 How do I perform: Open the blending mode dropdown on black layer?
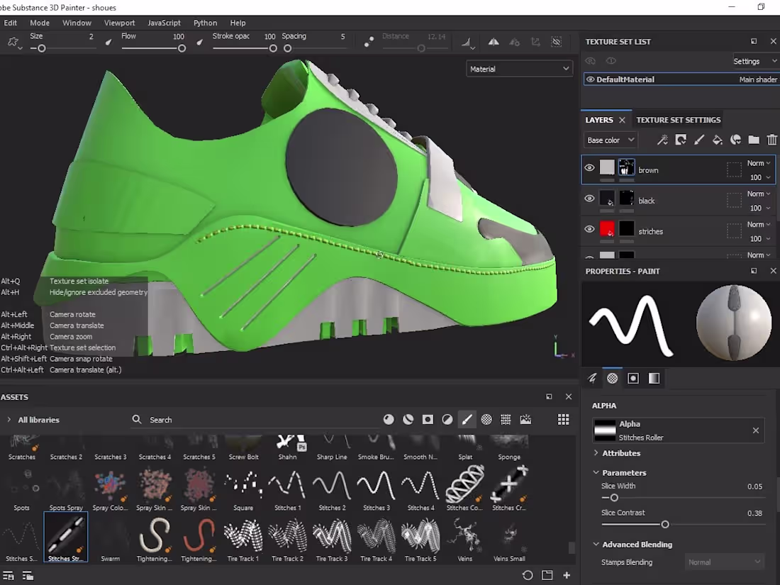click(x=757, y=194)
